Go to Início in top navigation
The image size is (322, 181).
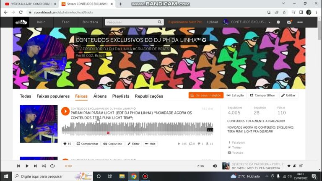click(x=41, y=22)
